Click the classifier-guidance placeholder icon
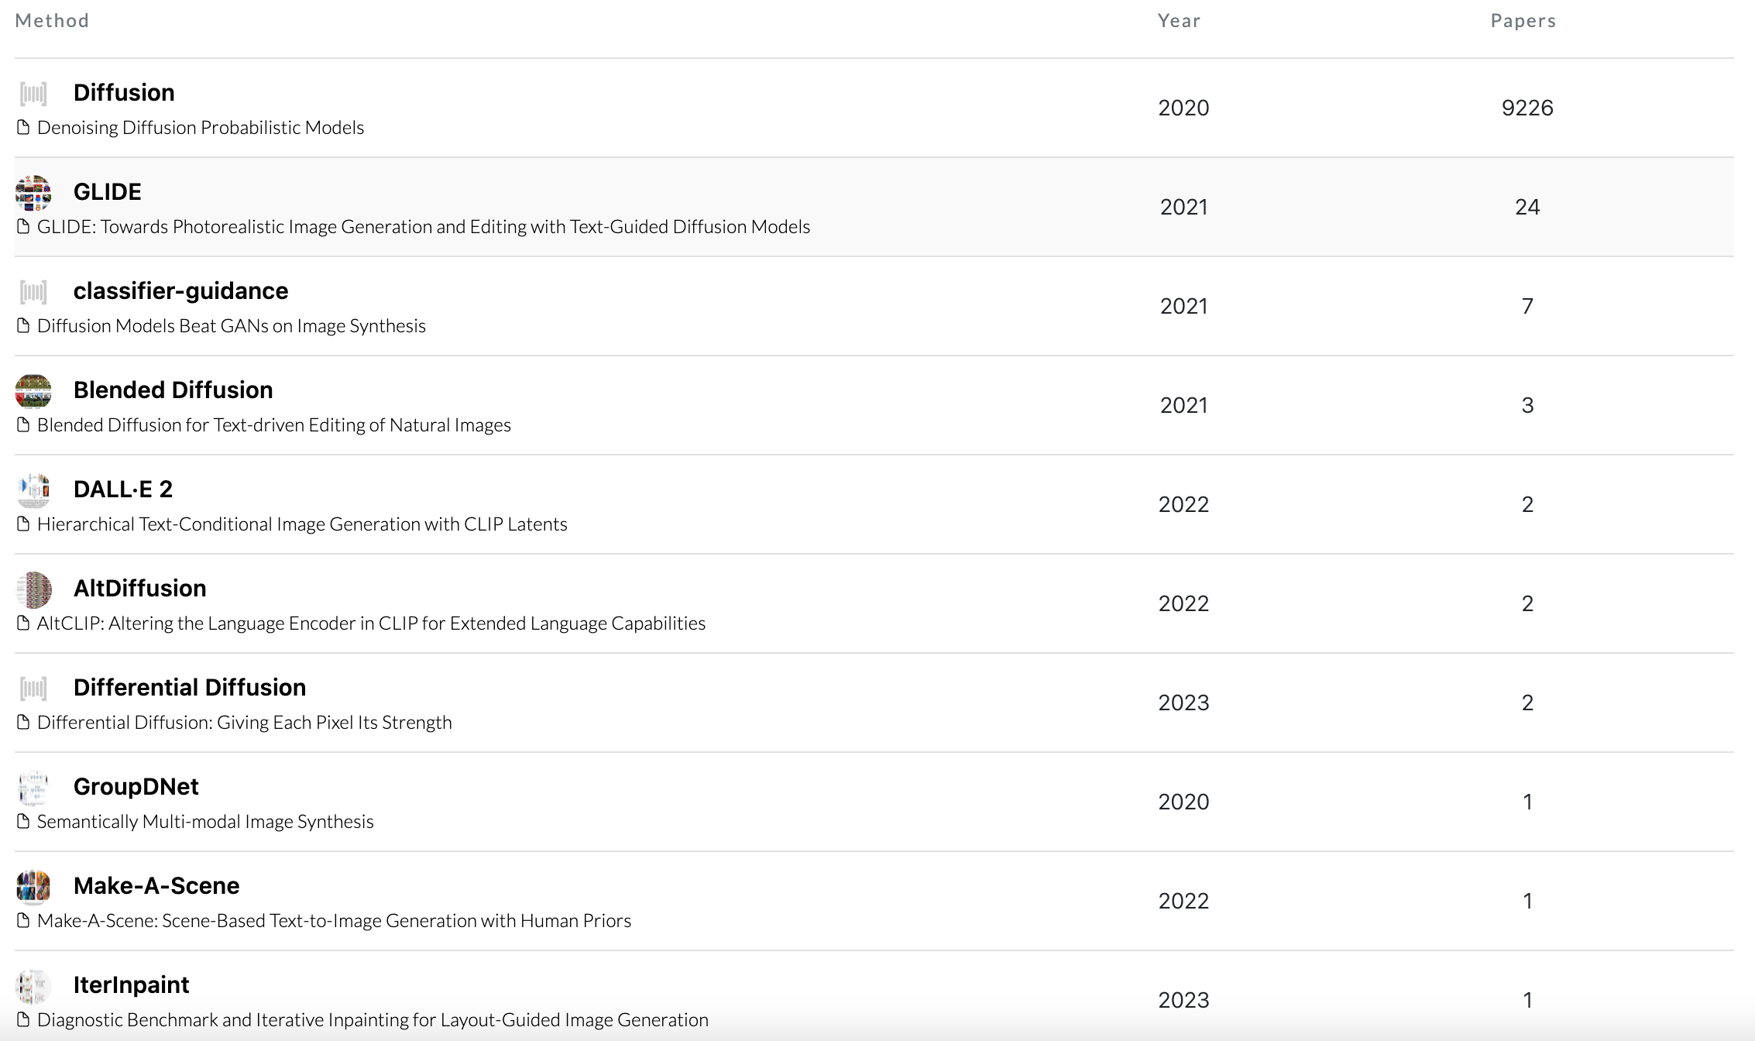 33,292
